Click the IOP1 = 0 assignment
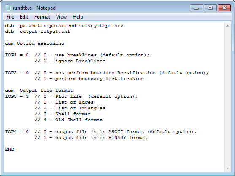This screenshot has width=235, height=176. (17, 55)
